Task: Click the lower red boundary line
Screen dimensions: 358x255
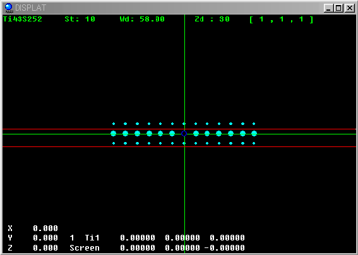Action: coord(179,147)
